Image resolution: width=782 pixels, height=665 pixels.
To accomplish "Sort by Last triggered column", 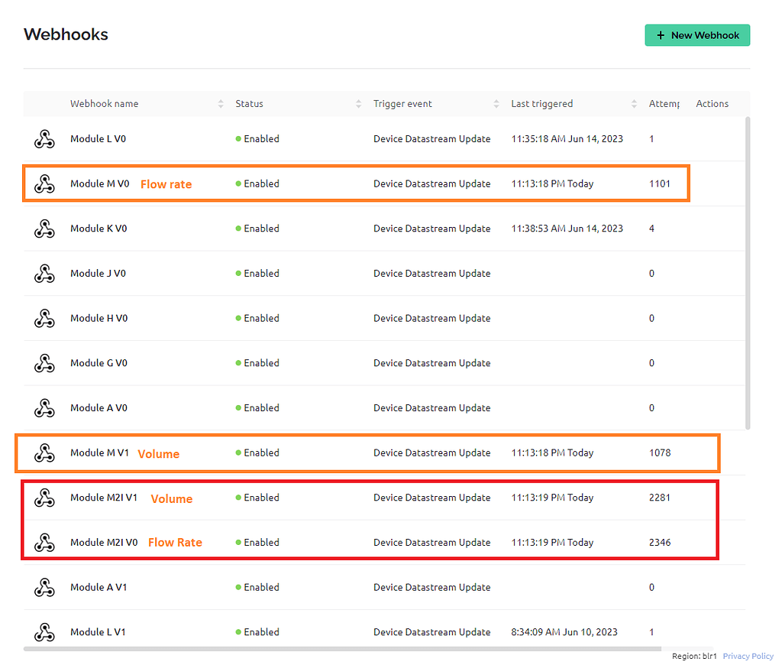I will 634,103.
